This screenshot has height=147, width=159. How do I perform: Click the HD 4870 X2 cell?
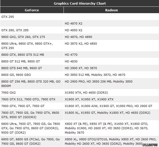111,23
